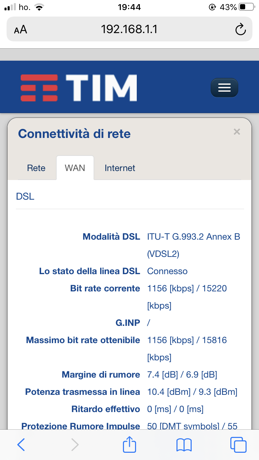259x460 pixels.
Task: Expand the hamburger navigation menu
Action: tap(224, 88)
